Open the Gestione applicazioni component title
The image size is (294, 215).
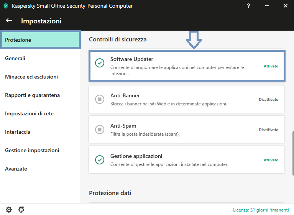click(x=136, y=156)
